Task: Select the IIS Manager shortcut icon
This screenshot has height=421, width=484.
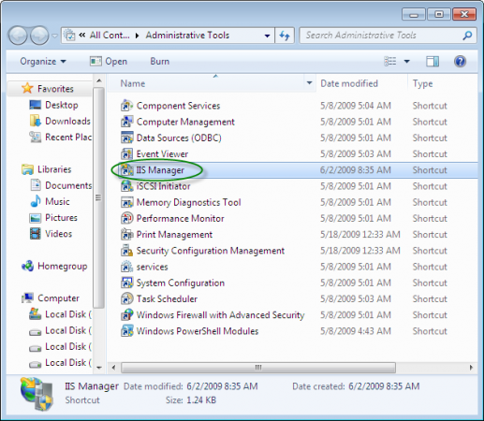Action: coord(126,170)
